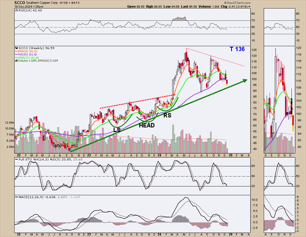The width and height of the screenshot is (306, 237).
Task: Click the 10.0 label on MACD axis
Action: click(255, 200)
